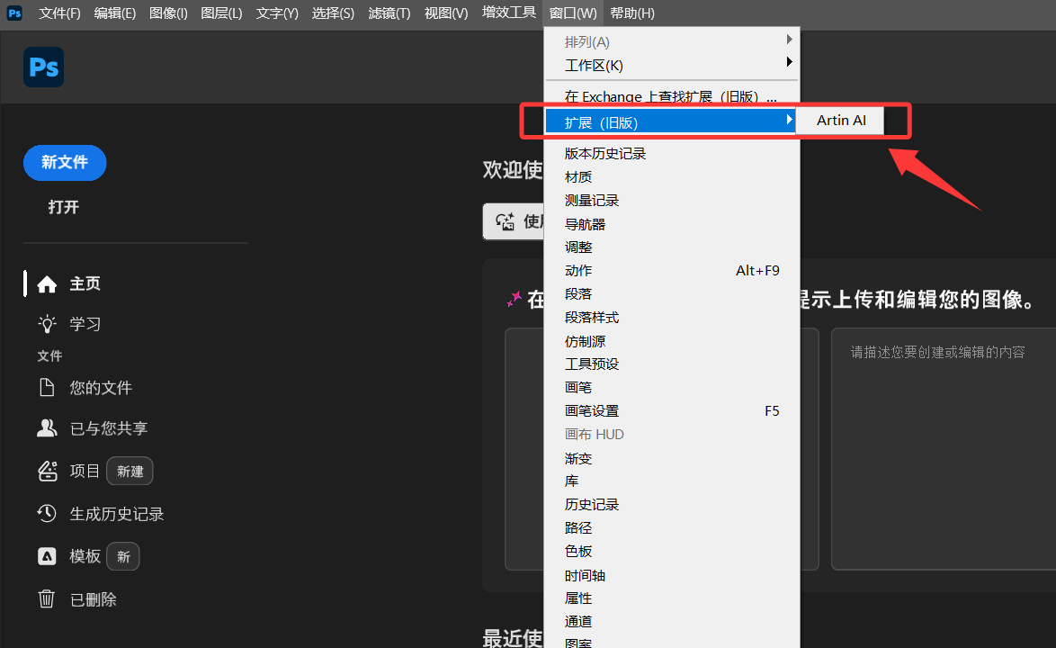Select the home icon beside 主页
Screen dimensions: 1056x648
point(47,284)
